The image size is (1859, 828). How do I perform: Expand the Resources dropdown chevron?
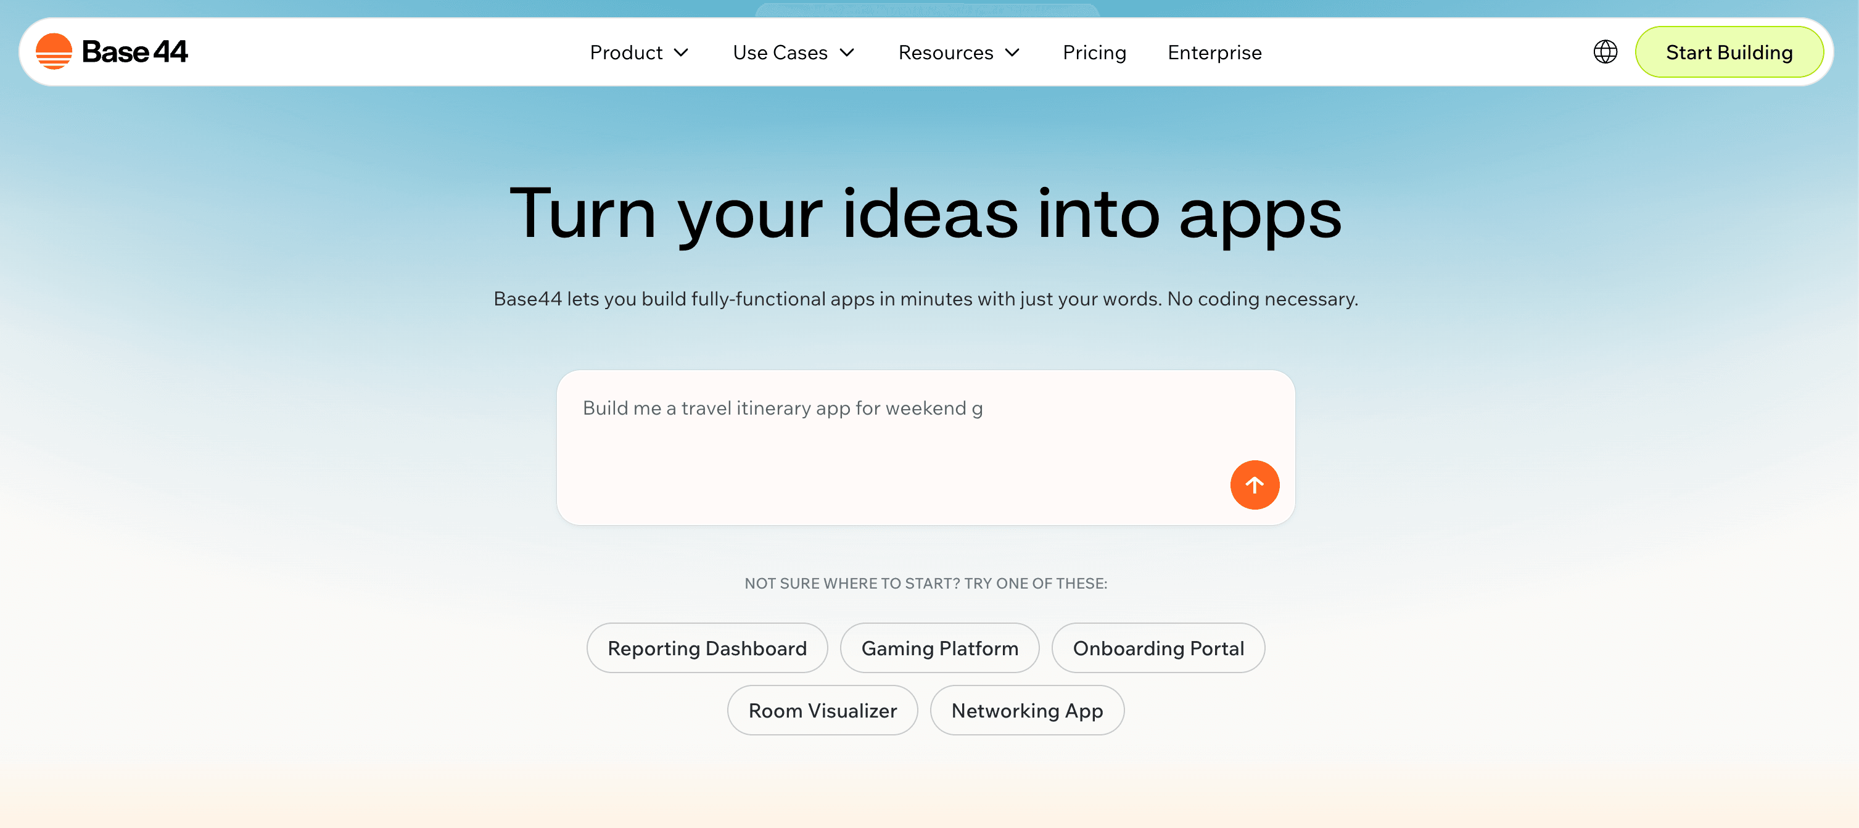1013,52
